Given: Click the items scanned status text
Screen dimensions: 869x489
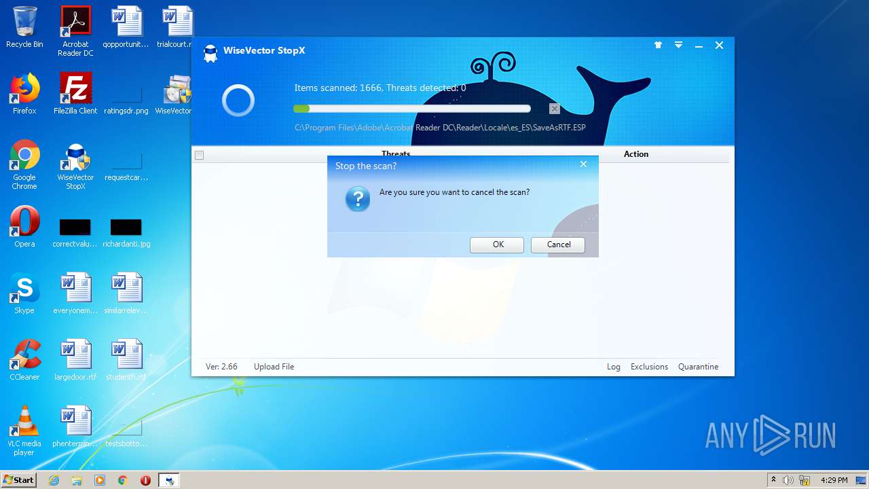Looking at the screenshot, I should click(x=380, y=88).
